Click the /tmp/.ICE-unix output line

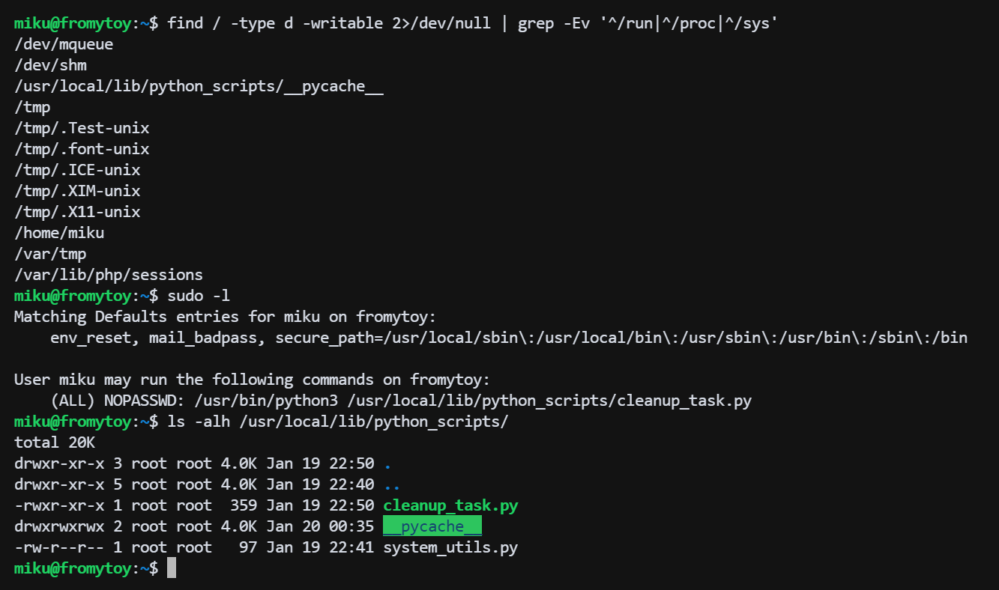coord(77,170)
